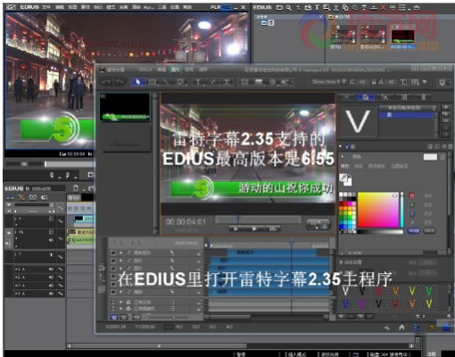Click the grayscale bar below the color picker
Viewport: 455px width, 357px height.
[380, 231]
